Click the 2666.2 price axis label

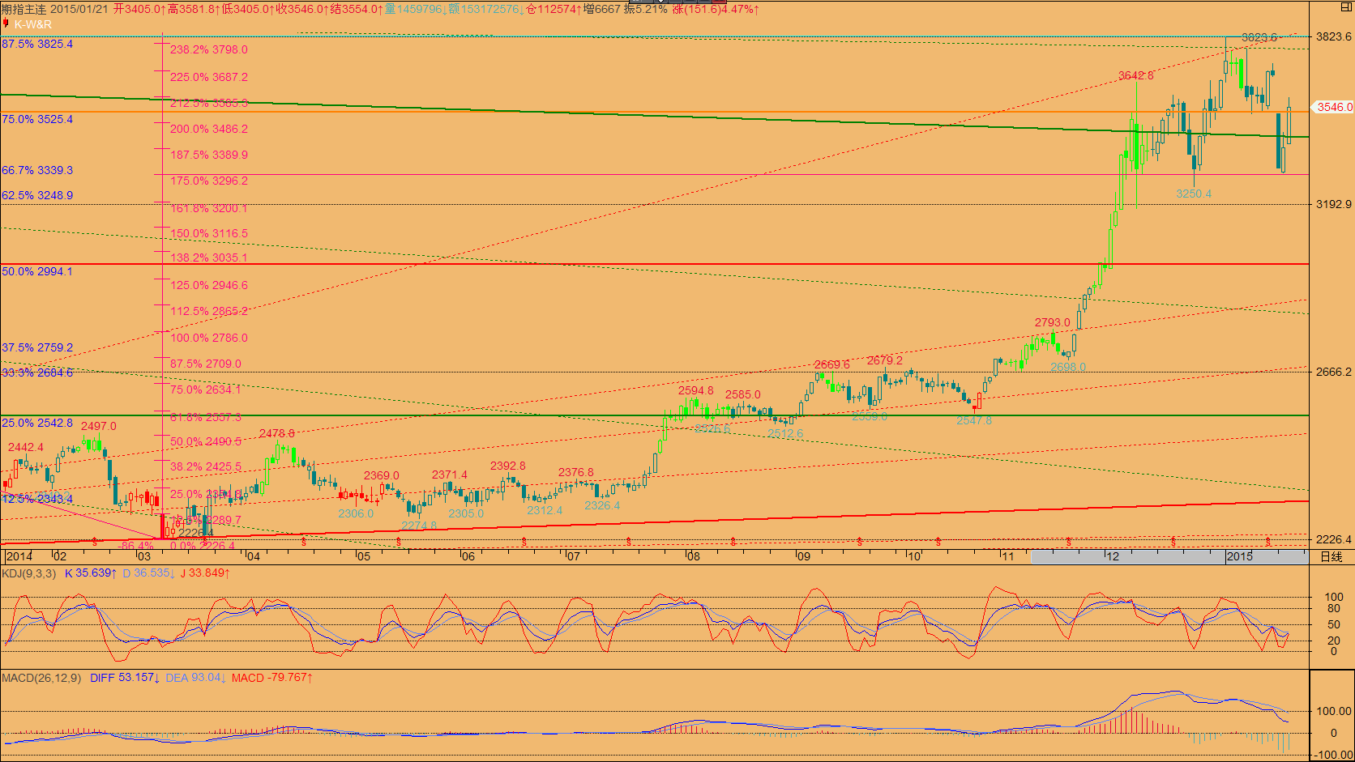(x=1334, y=372)
